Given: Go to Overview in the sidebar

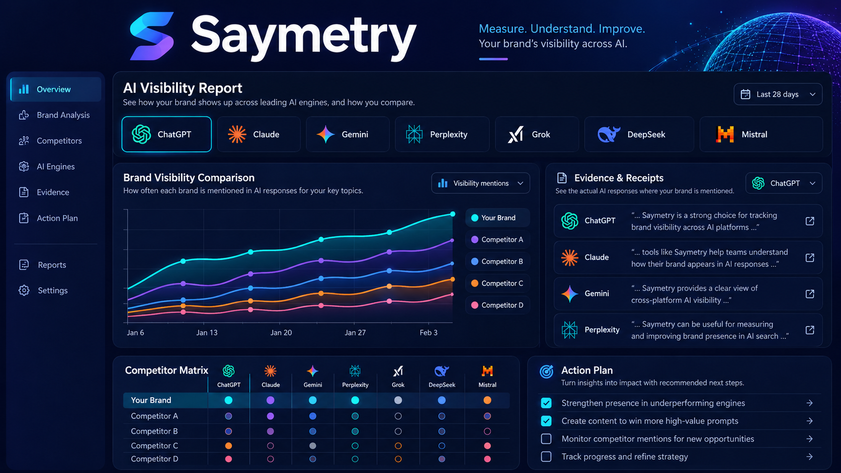Looking at the screenshot, I should point(56,89).
